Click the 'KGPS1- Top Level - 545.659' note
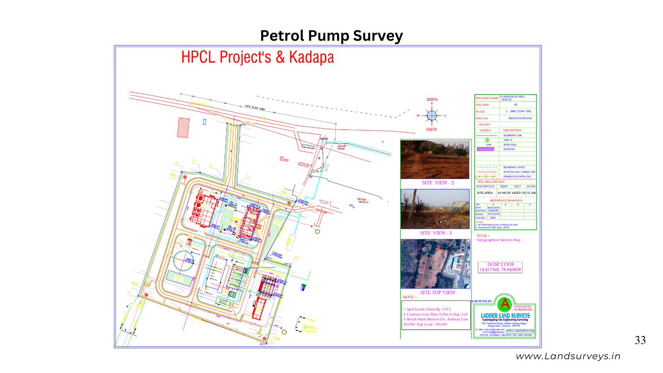This screenshot has width=663, height=373. click(425, 325)
